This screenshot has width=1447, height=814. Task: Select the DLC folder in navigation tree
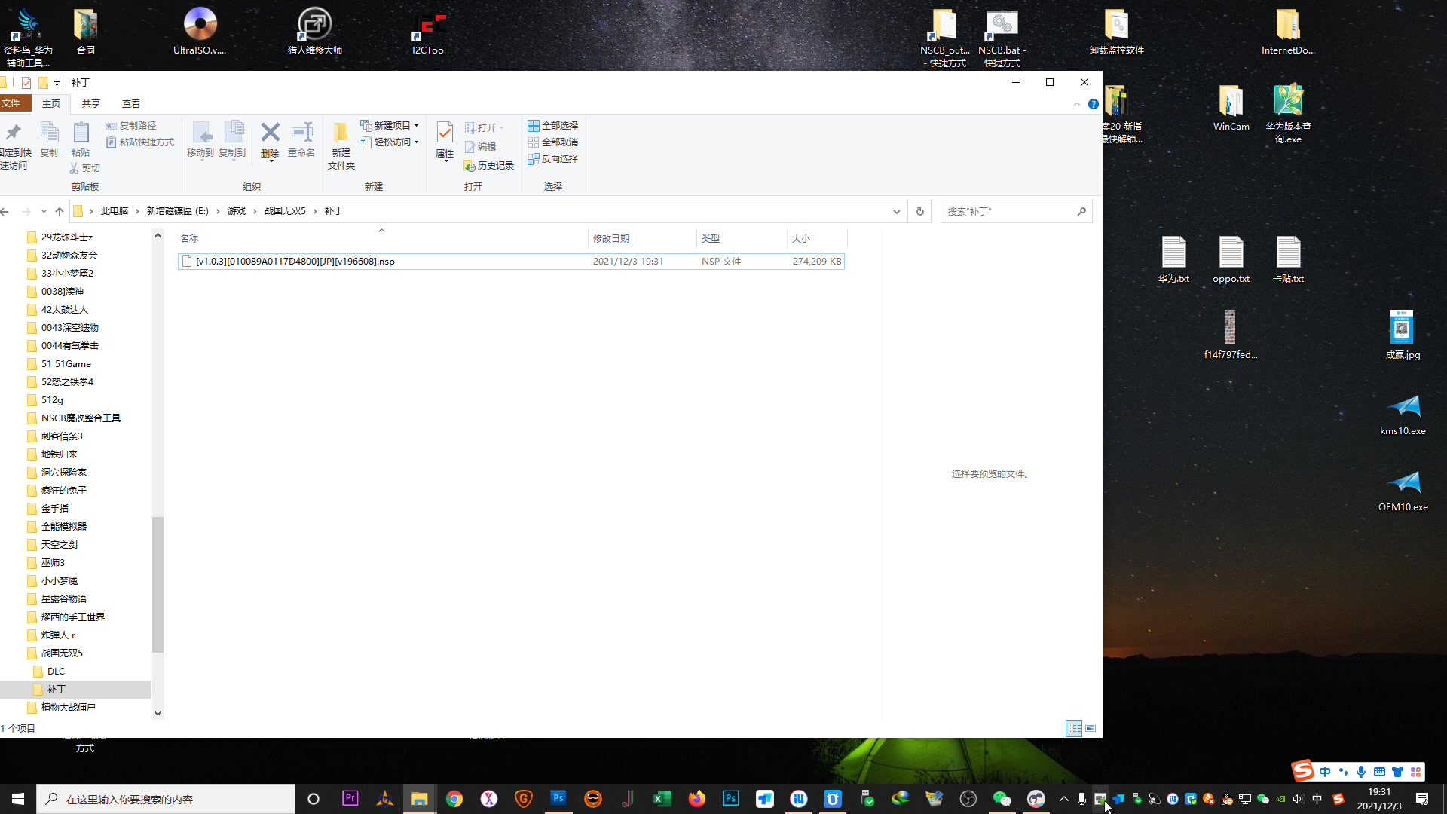56,671
